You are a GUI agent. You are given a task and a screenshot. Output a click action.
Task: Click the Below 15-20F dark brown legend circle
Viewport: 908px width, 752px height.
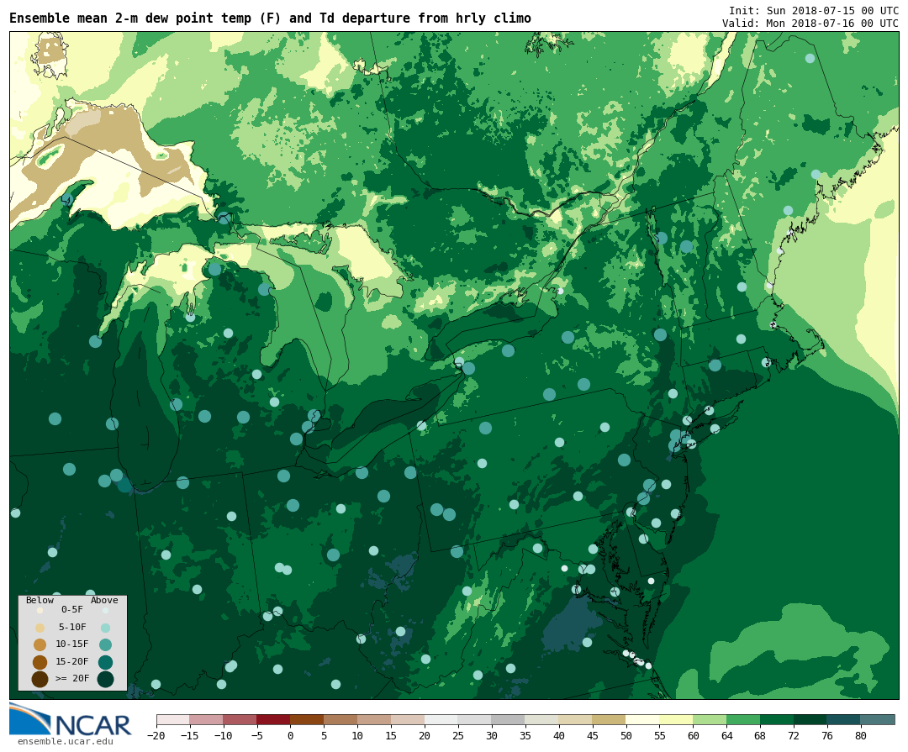(40, 662)
